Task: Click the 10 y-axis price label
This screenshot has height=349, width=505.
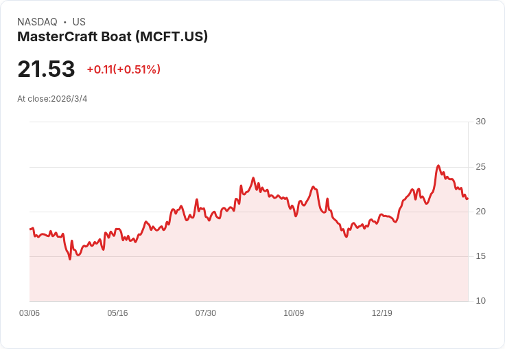Action: coord(480,301)
